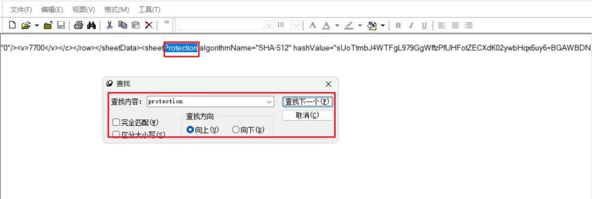Viewport: 592px width, 199px height.
Task: Open the font name dropdown
Action: [x=269, y=25]
